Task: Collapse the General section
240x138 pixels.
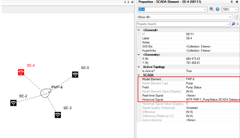Action: [x=139, y=30]
